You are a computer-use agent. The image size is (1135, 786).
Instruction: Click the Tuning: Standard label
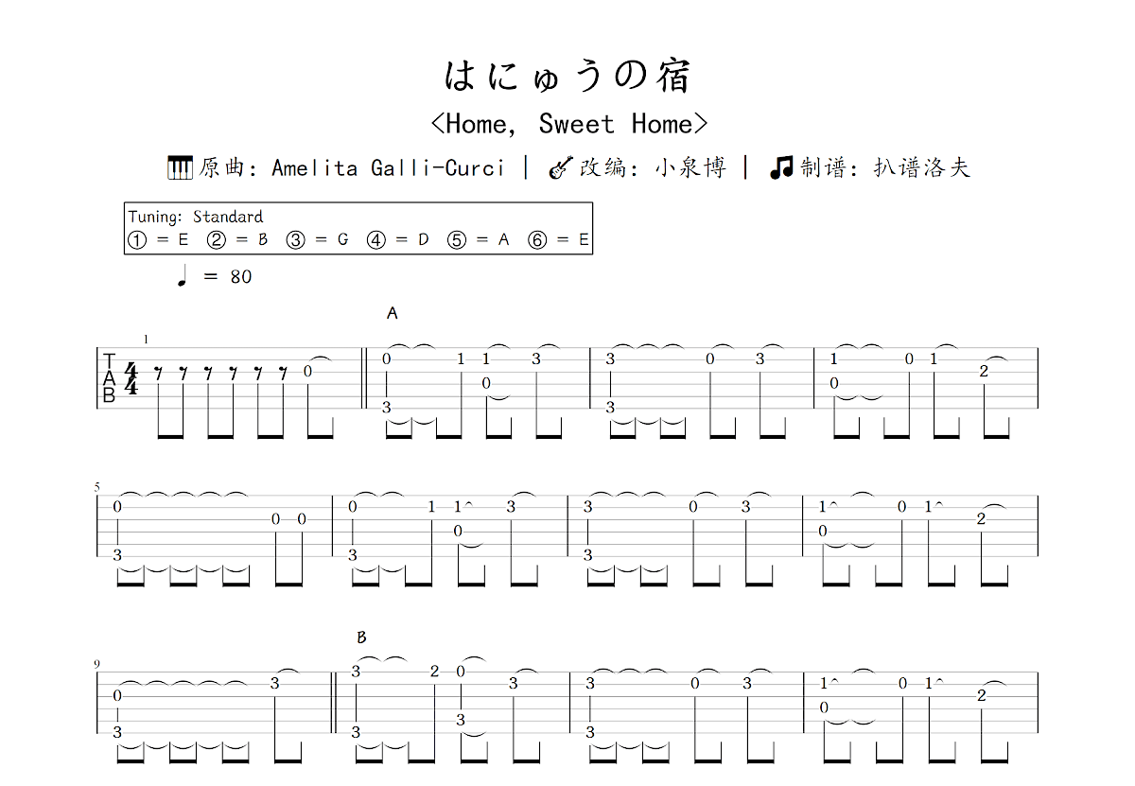point(196,217)
